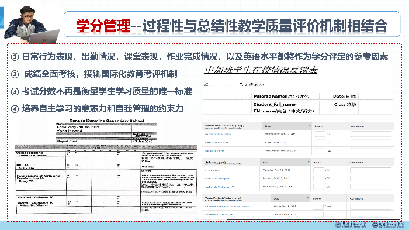This screenshot has width=409, height=230.
Task: Select the line 考试分数不再是衡量学生学习质量的唯一标准
Action: coord(107,91)
